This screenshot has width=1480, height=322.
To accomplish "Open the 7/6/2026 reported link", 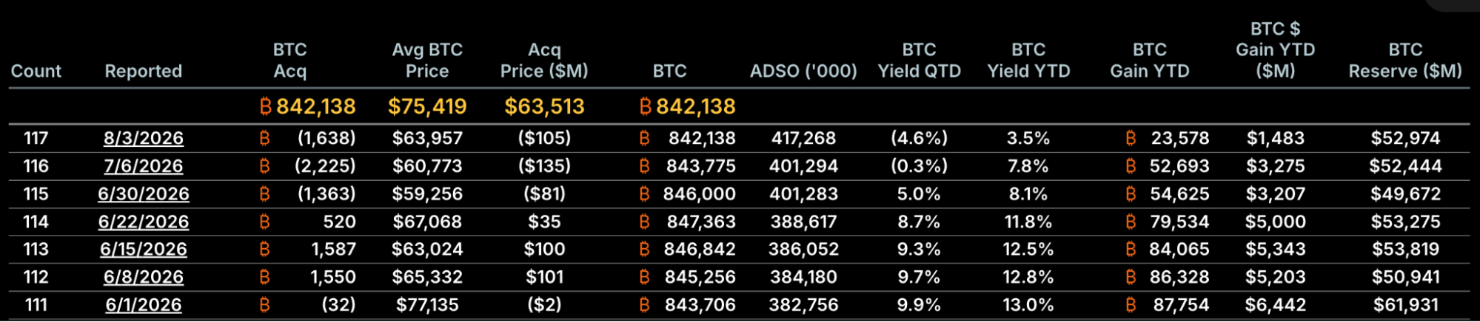I will point(144,166).
